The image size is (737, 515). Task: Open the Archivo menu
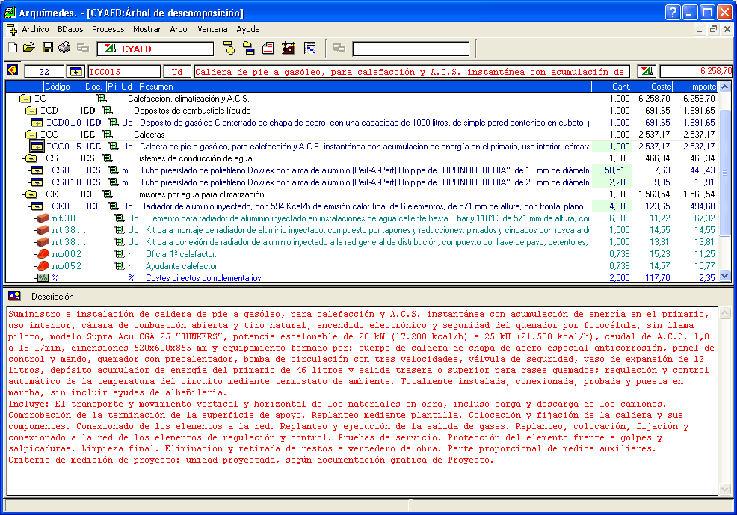(x=35, y=29)
